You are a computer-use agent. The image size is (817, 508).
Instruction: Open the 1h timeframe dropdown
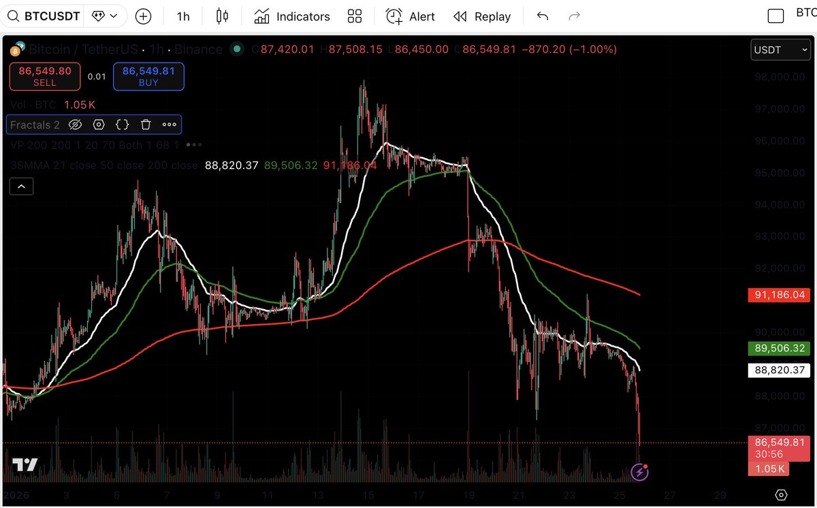pos(182,16)
